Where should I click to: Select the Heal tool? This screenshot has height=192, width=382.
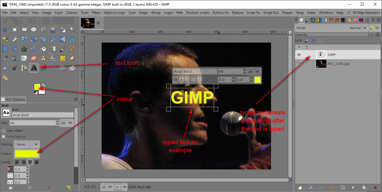click(63, 58)
